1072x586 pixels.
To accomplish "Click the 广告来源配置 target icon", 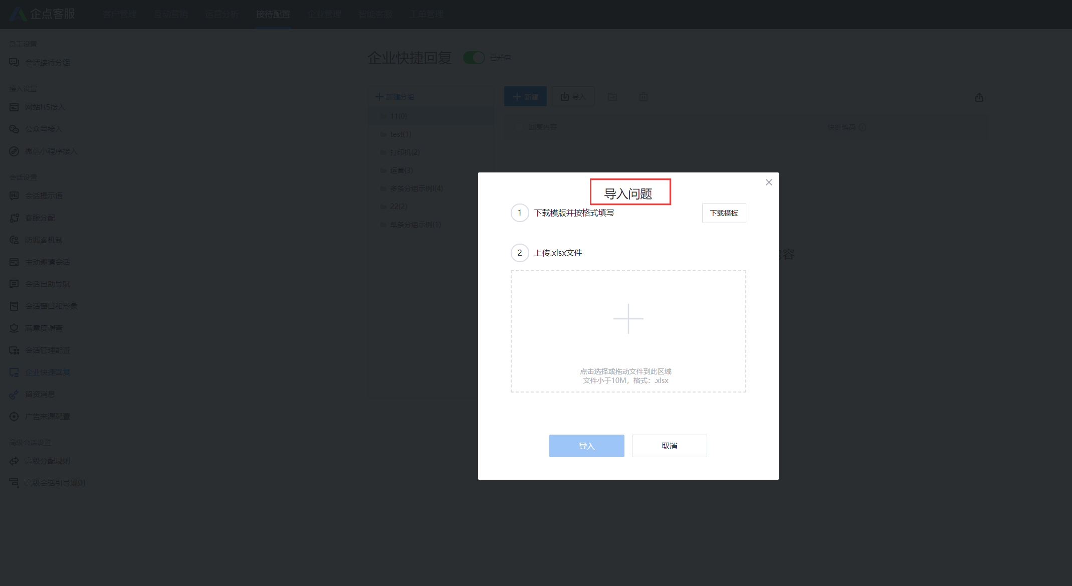I will click(x=14, y=417).
